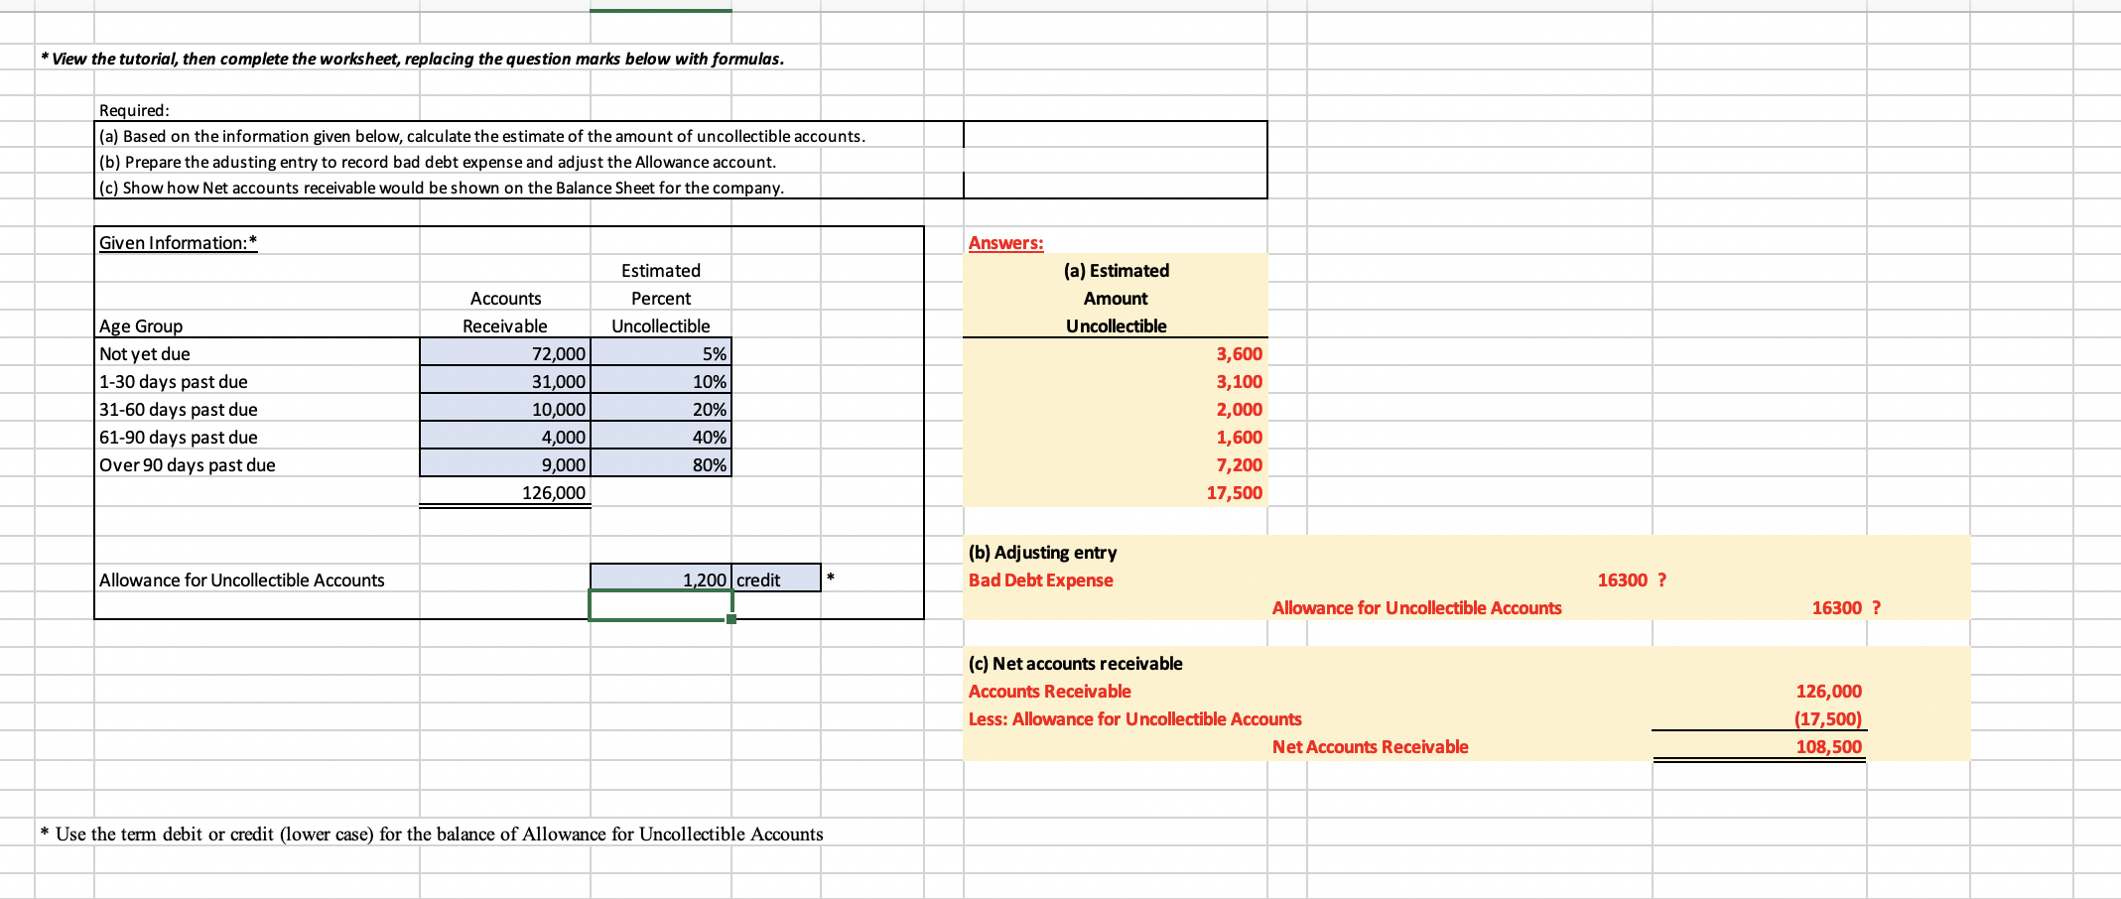Click the Net Accounts Receivable value 108,500

[1831, 746]
